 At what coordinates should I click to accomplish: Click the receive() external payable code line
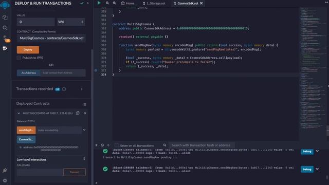point(143,36)
